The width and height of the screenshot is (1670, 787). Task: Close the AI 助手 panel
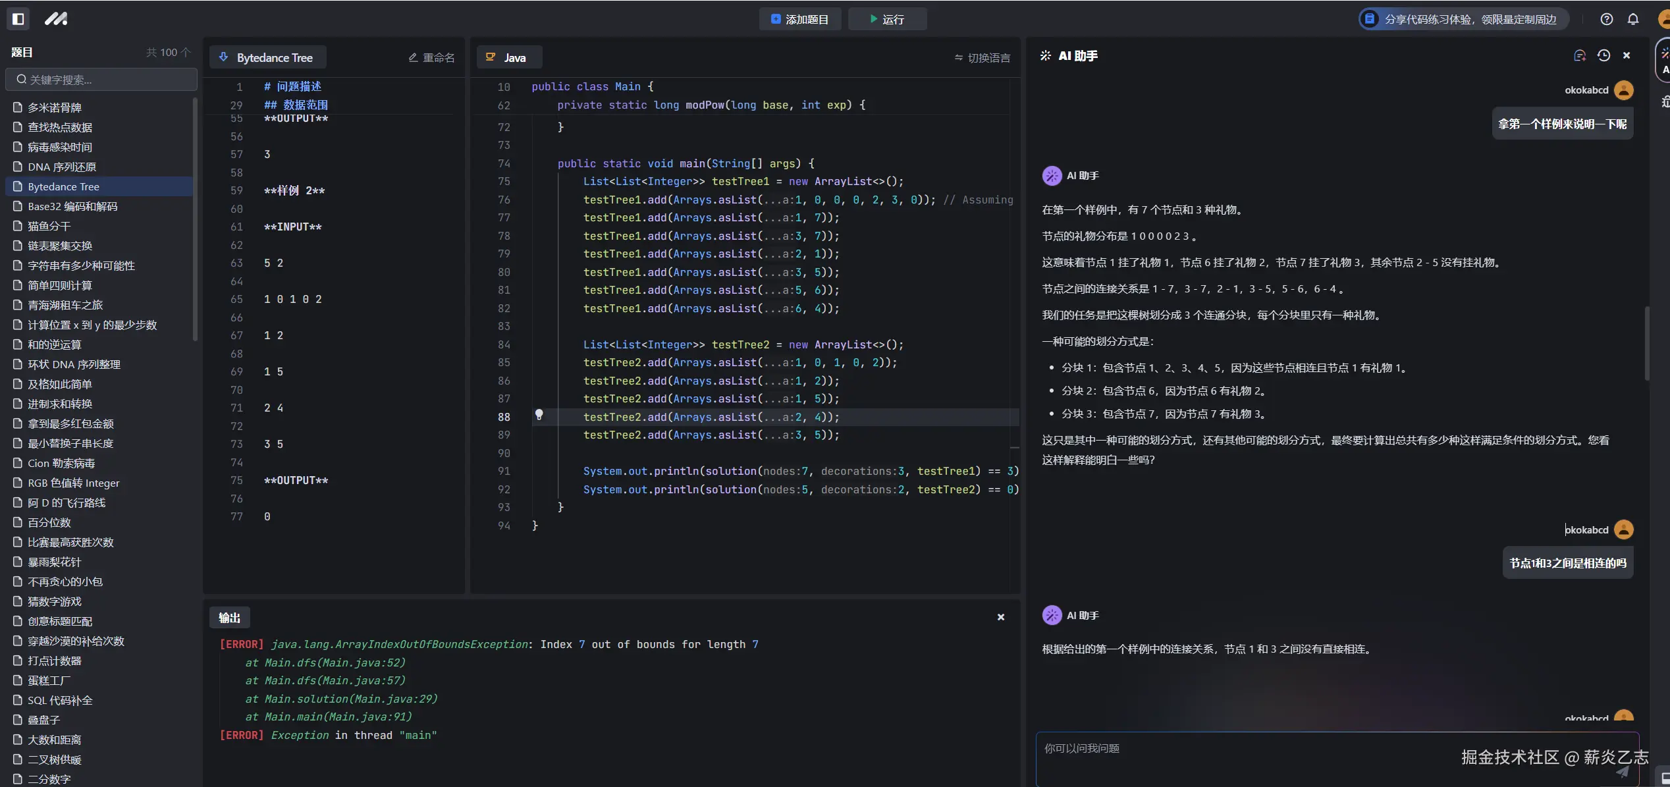point(1627,55)
